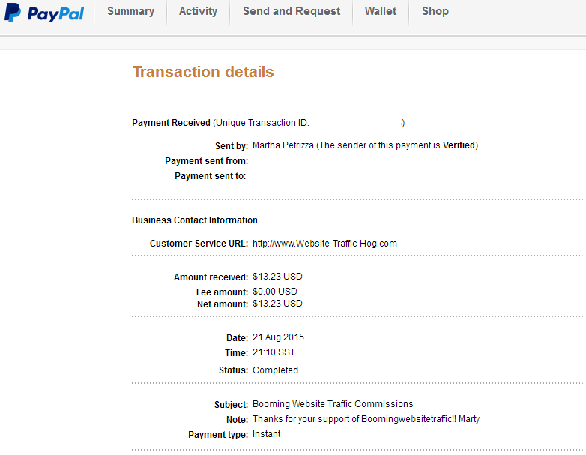The width and height of the screenshot is (586, 455).
Task: Select the Amount received value $13.23 USD
Action: [277, 277]
